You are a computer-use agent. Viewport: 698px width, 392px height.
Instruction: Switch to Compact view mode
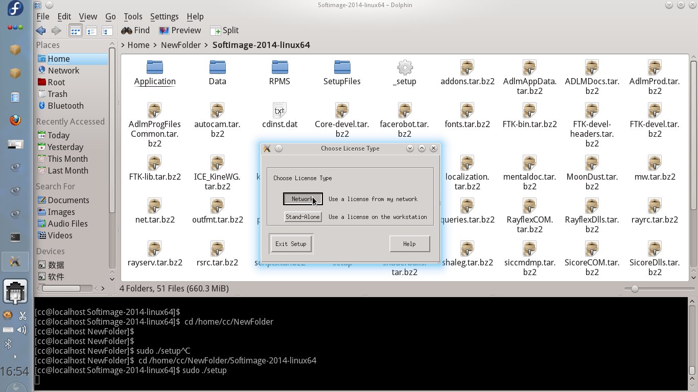point(91,31)
